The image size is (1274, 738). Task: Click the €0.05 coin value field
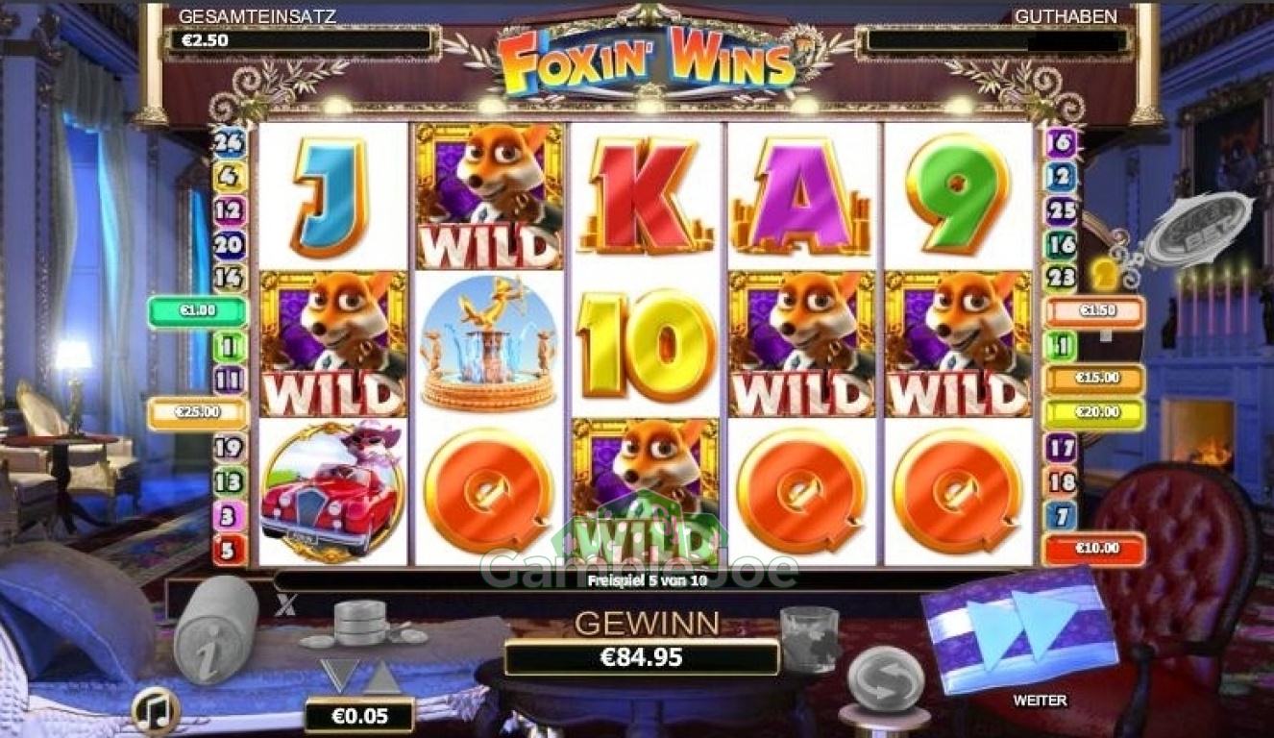pyautogui.click(x=359, y=715)
